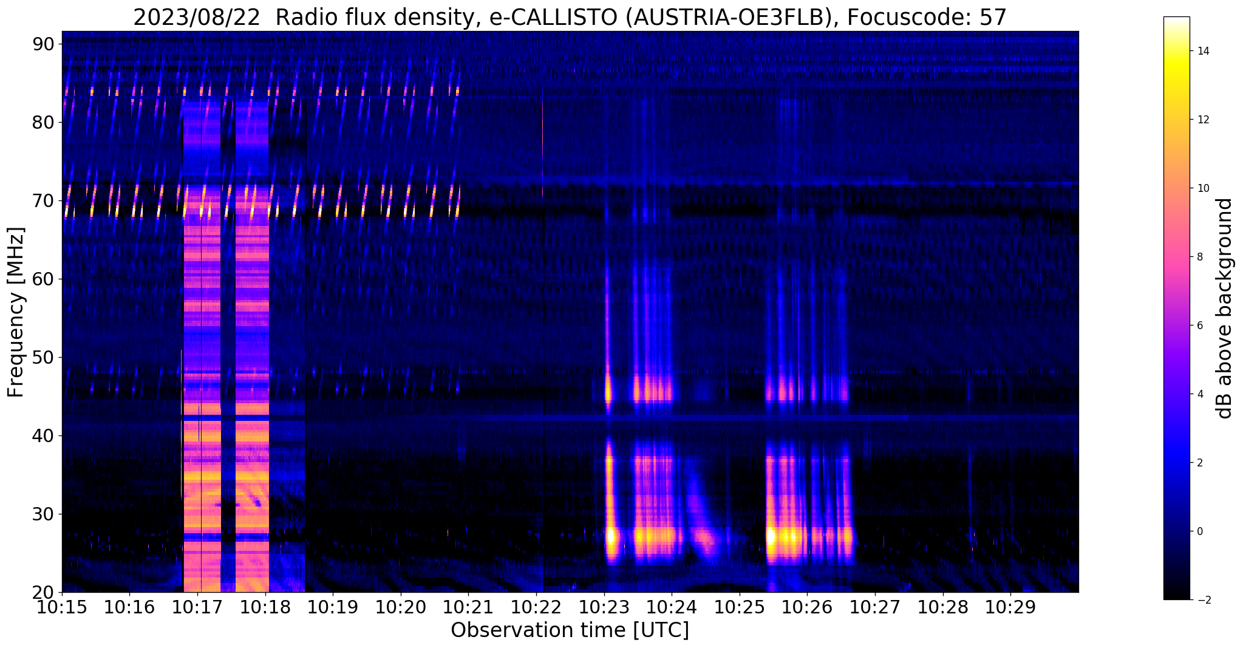Click the 10:21 time tick label
Viewport: 1243px width, 648px height.
tap(469, 607)
